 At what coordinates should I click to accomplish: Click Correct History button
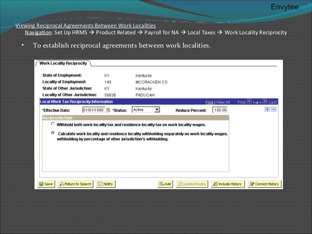tap(264, 184)
